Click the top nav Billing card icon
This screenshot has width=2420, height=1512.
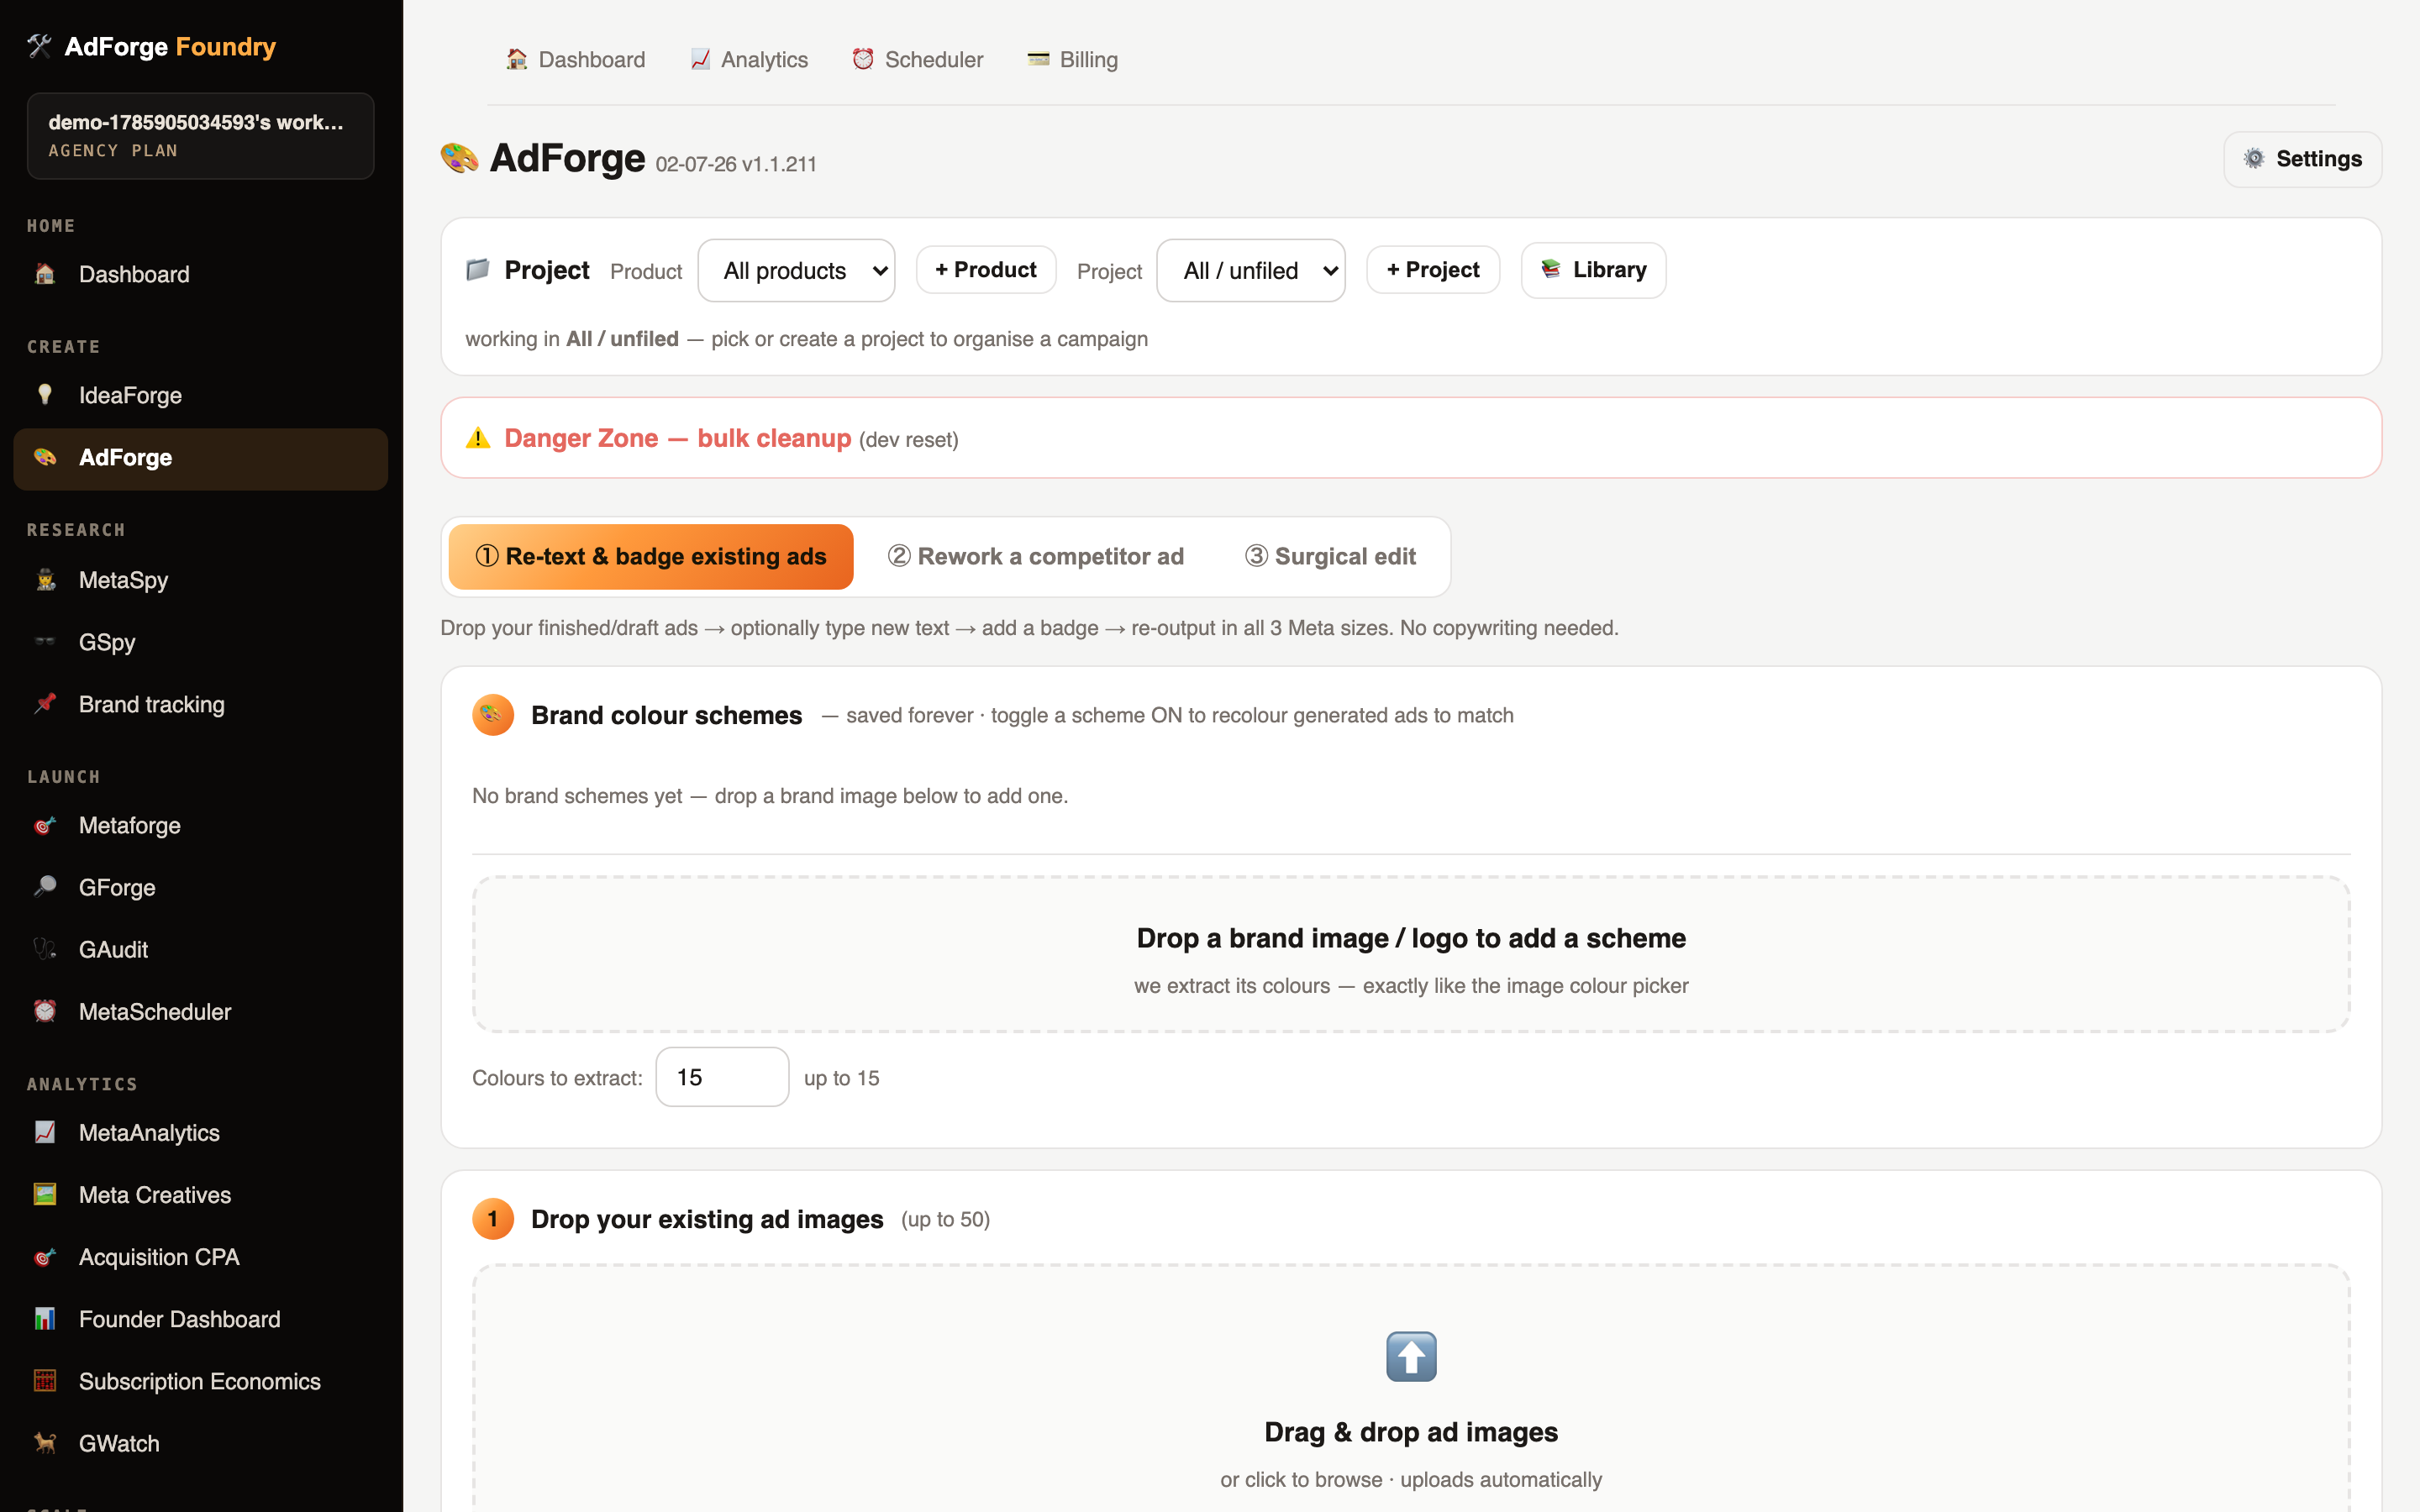1039,59
